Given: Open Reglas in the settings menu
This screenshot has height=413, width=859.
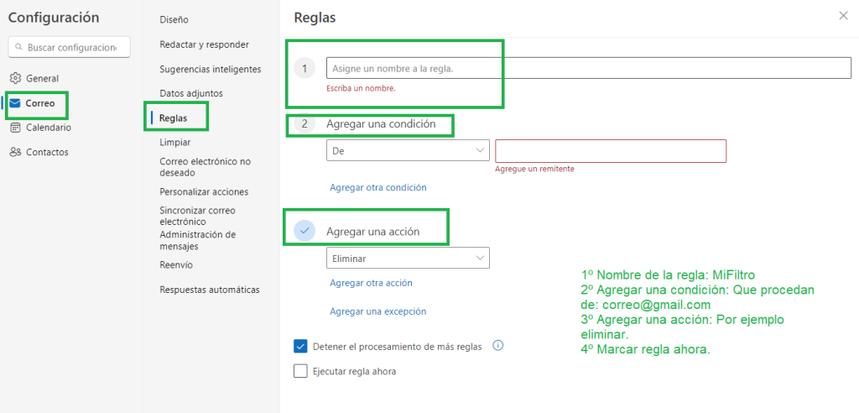Looking at the screenshot, I should (174, 118).
